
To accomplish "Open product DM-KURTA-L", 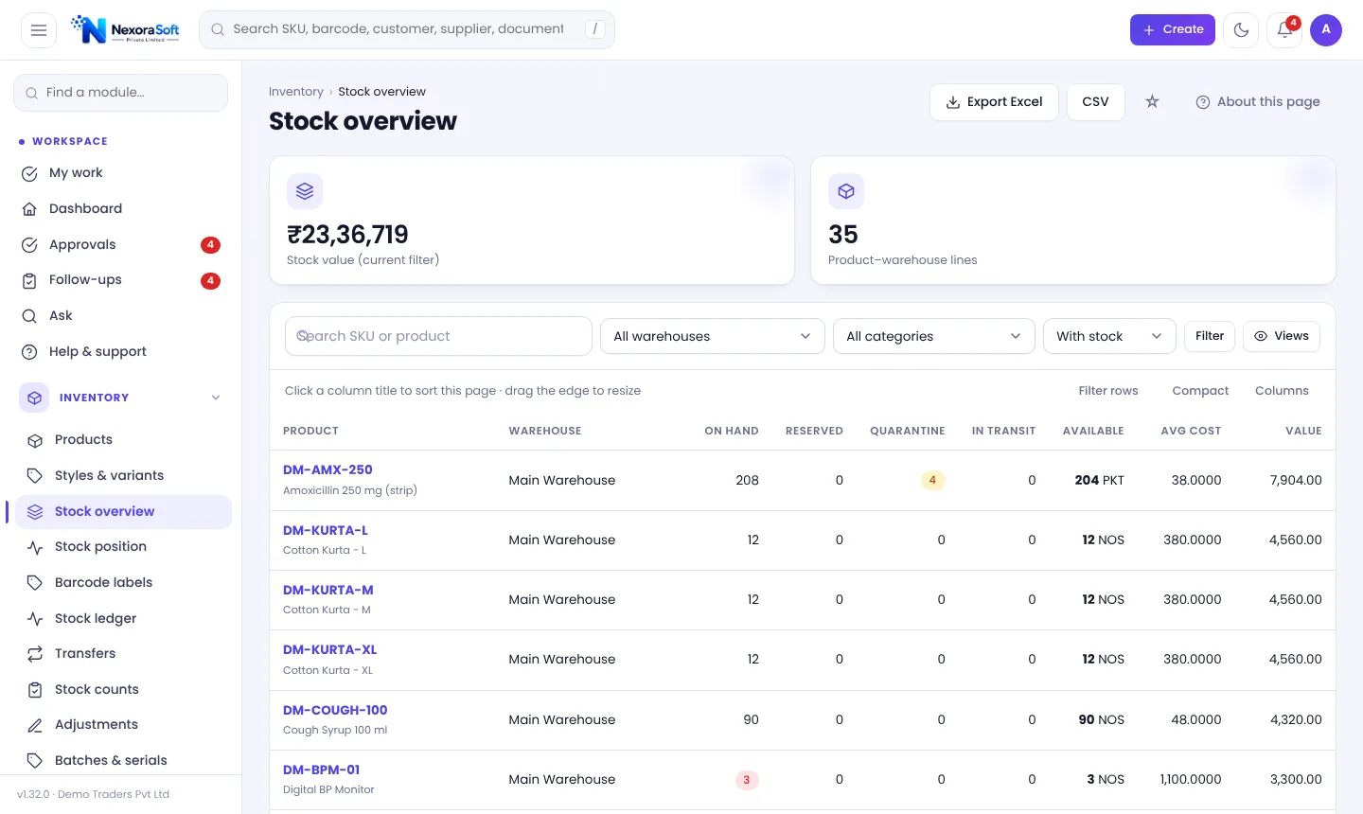I will point(326,531).
